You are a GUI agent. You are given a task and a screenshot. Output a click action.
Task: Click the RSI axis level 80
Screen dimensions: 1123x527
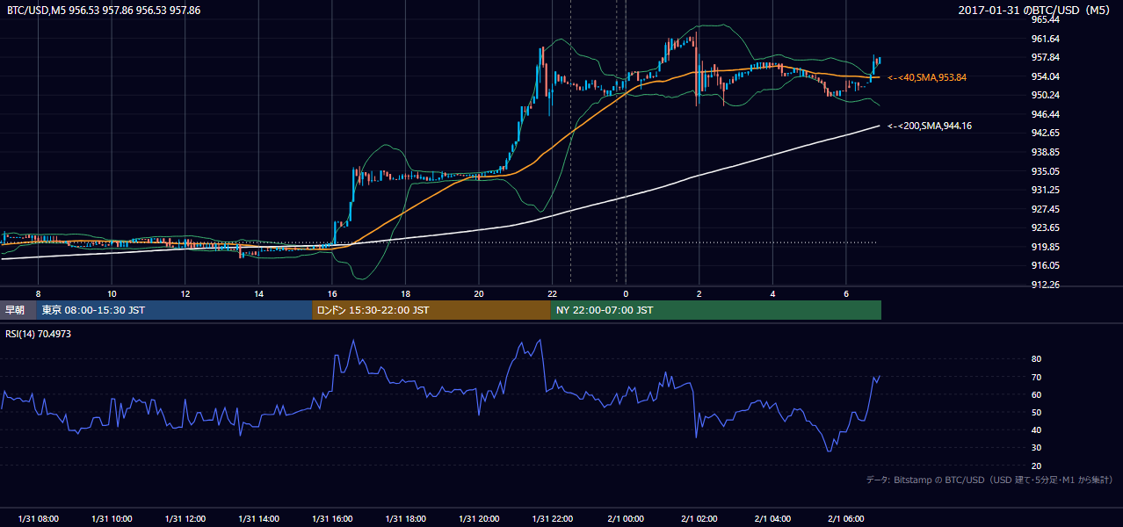tap(1036, 359)
